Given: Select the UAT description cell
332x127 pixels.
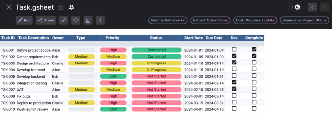Looking at the screenshot, I should (x=33, y=90).
